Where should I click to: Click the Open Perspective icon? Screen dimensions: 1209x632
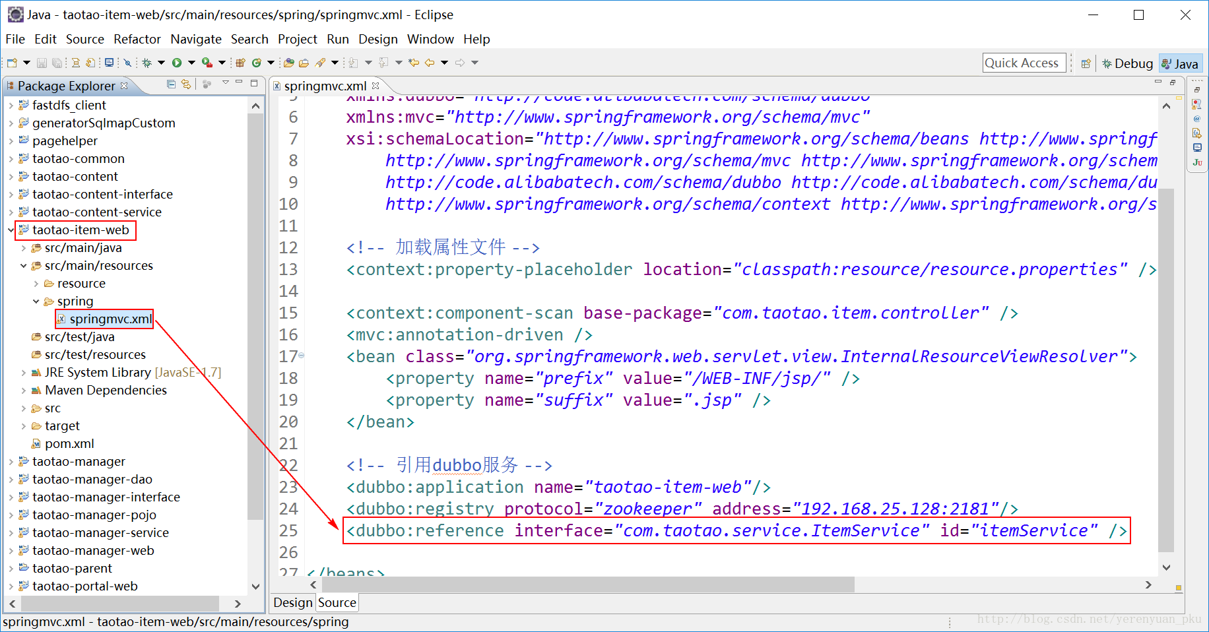coord(1086,63)
